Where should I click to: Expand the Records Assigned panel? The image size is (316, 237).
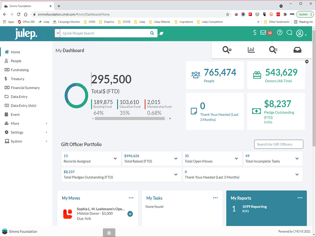point(115,159)
